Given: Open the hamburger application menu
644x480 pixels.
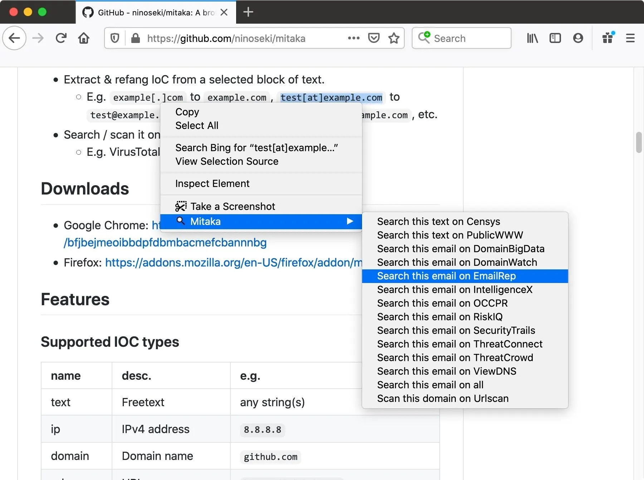Looking at the screenshot, I should (630, 38).
